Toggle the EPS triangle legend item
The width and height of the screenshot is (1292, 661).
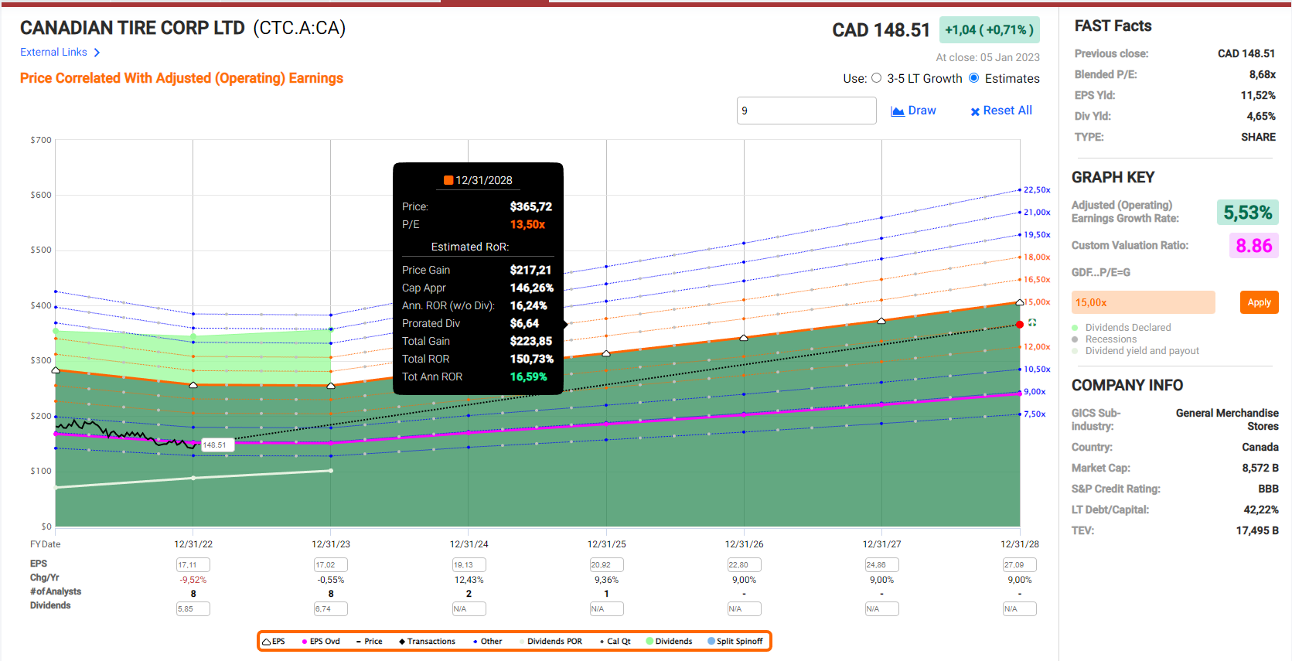pos(267,642)
